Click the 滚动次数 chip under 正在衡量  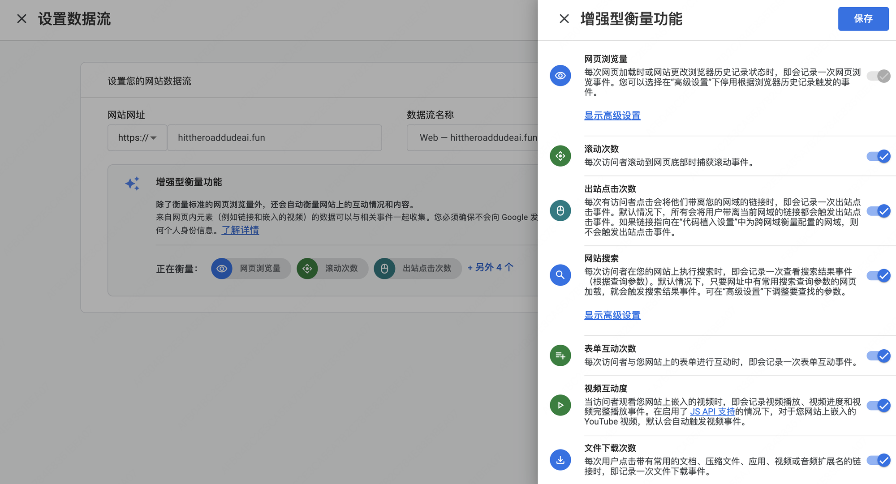click(x=332, y=269)
